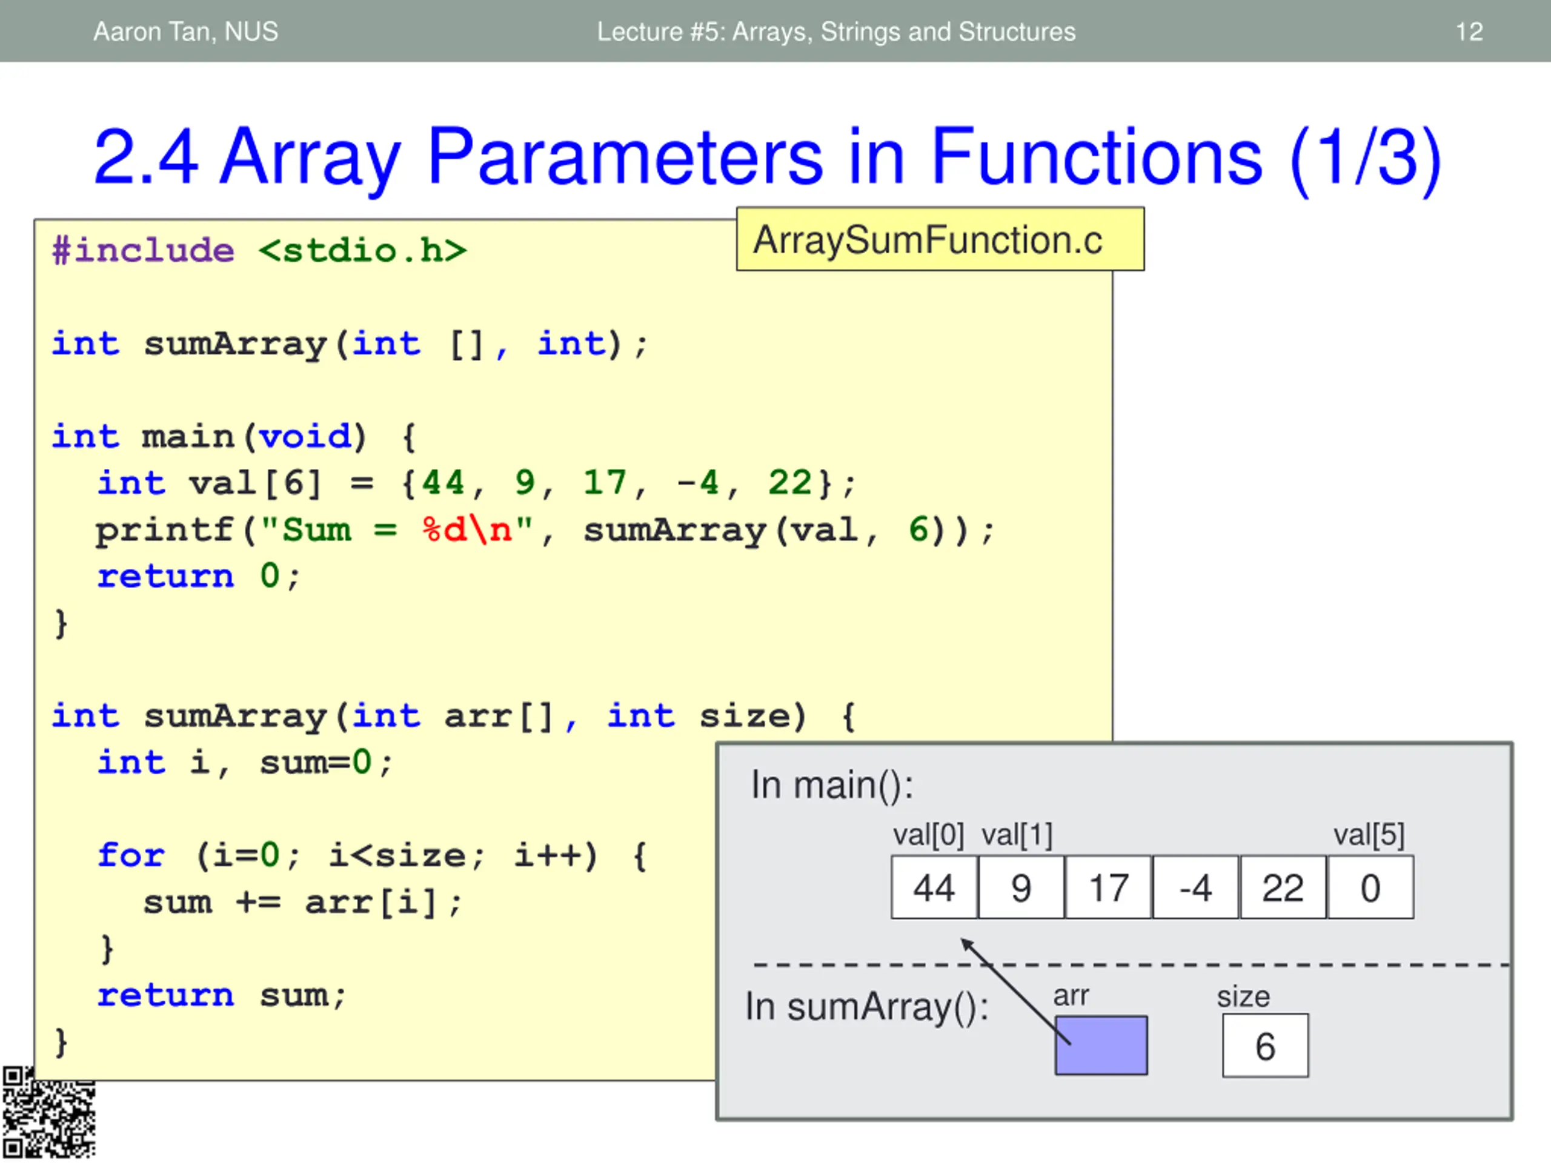
Task: Click the 'In sumArray():' label
Action: point(866,1007)
